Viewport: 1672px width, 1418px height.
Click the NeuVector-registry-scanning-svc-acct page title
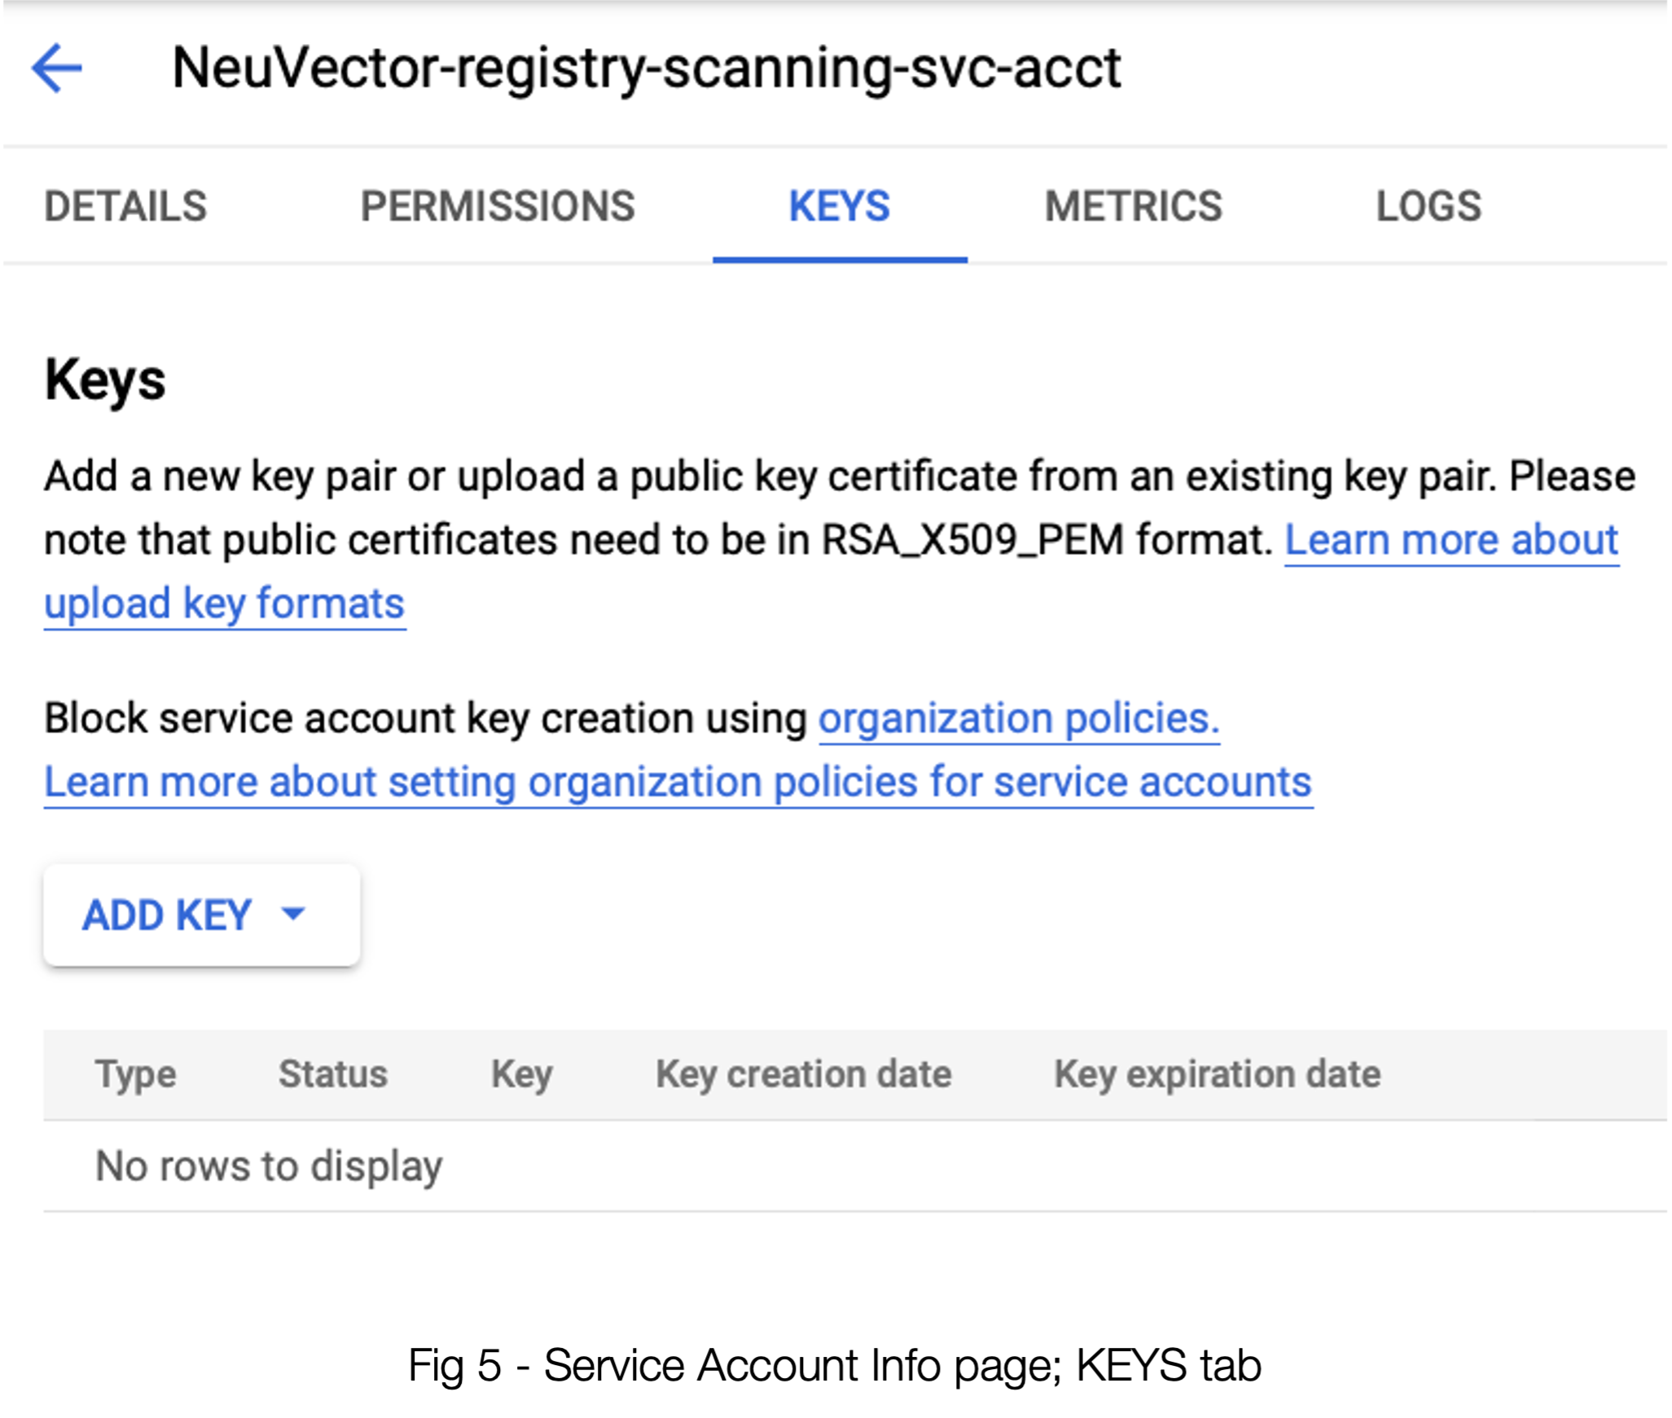[647, 68]
